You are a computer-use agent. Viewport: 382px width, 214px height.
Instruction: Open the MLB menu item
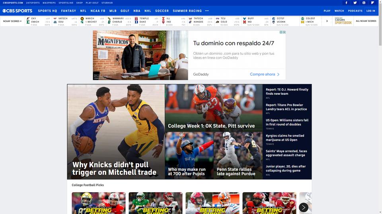(113, 11)
